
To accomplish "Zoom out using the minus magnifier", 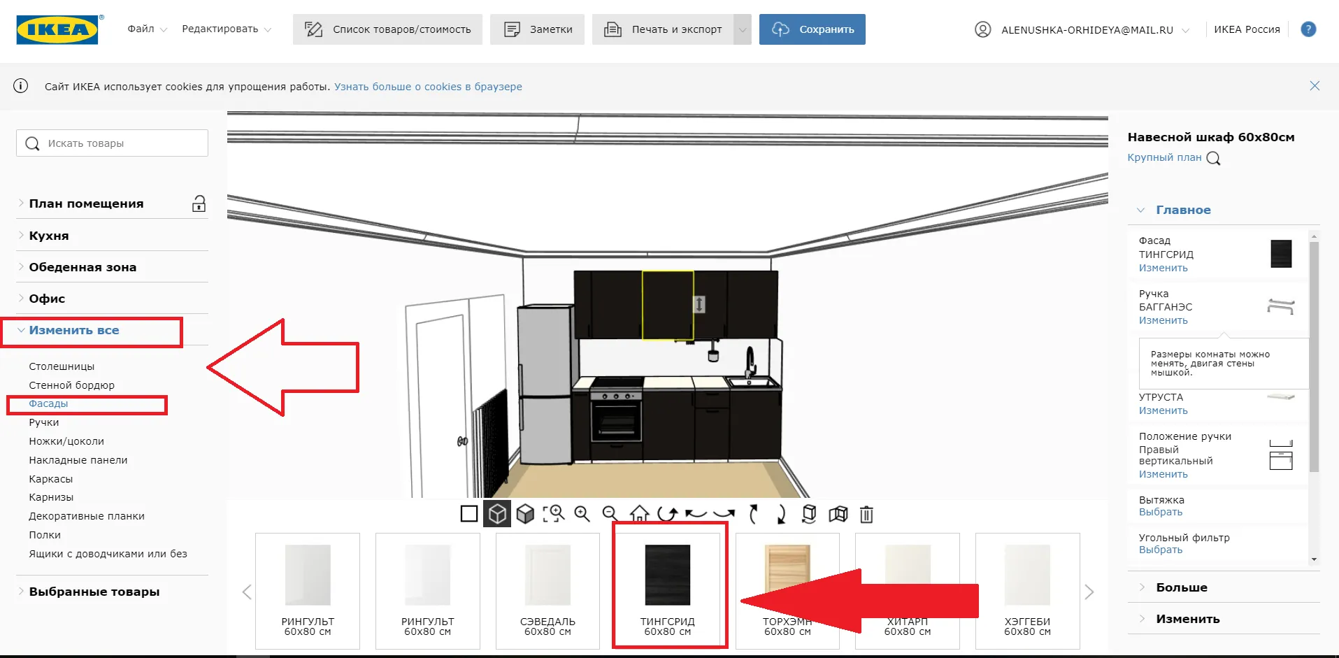I will (x=610, y=515).
